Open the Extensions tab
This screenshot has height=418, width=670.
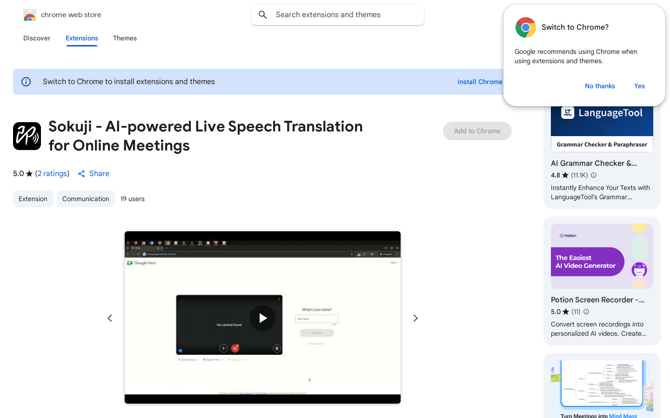[x=82, y=38]
